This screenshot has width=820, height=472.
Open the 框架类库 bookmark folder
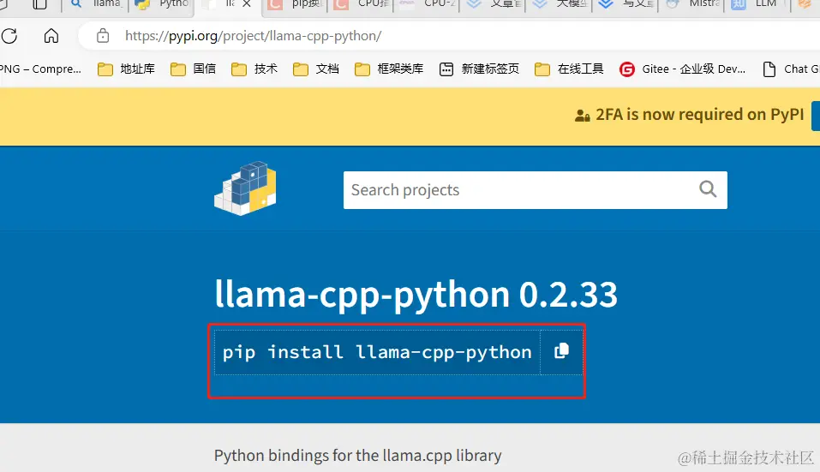tap(389, 69)
